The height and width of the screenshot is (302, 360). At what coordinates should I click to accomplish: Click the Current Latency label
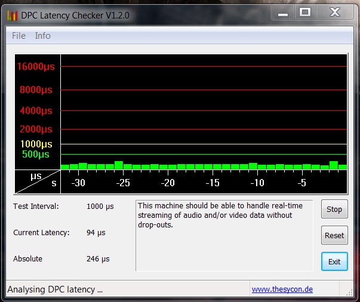(x=41, y=233)
